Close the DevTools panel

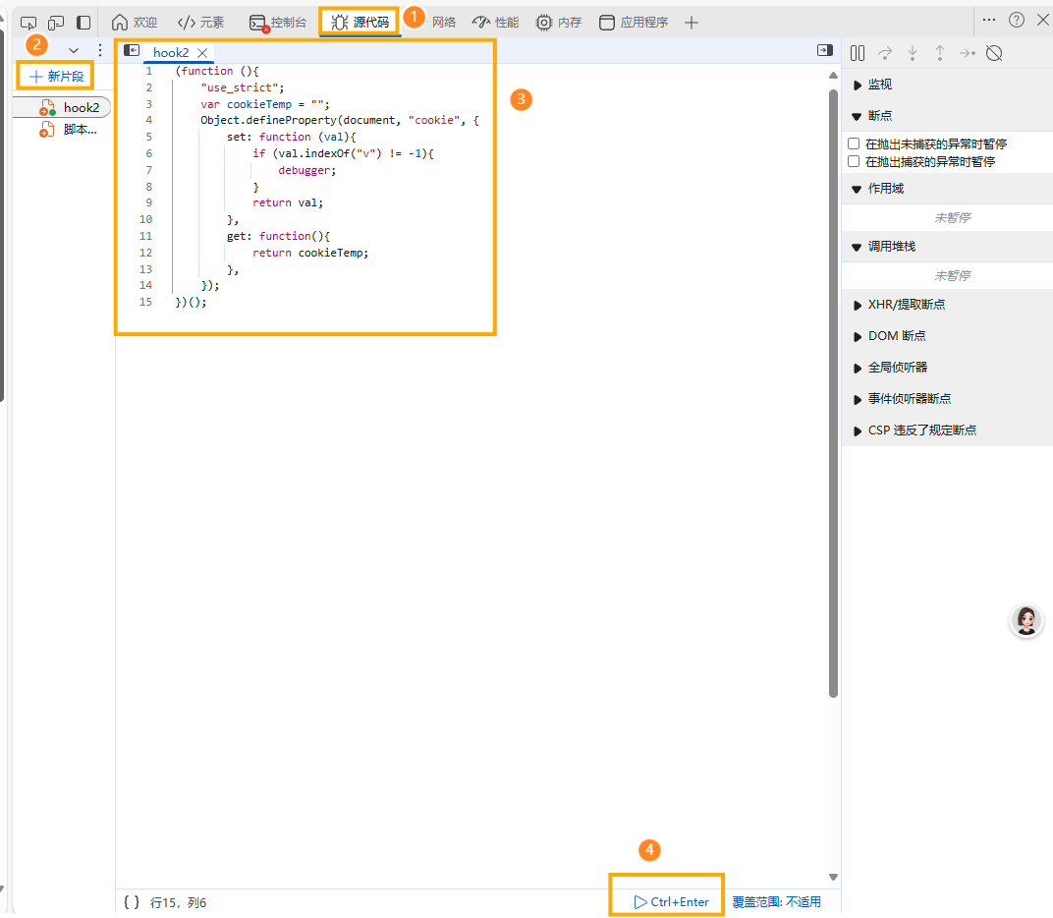coord(1043,21)
